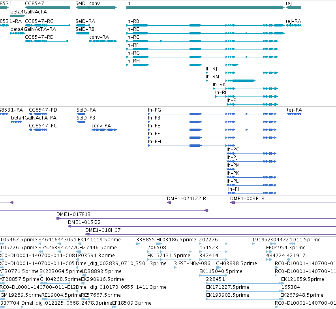Select protein Ih-PF
The image size is (336, 309).
tap(212, 138)
